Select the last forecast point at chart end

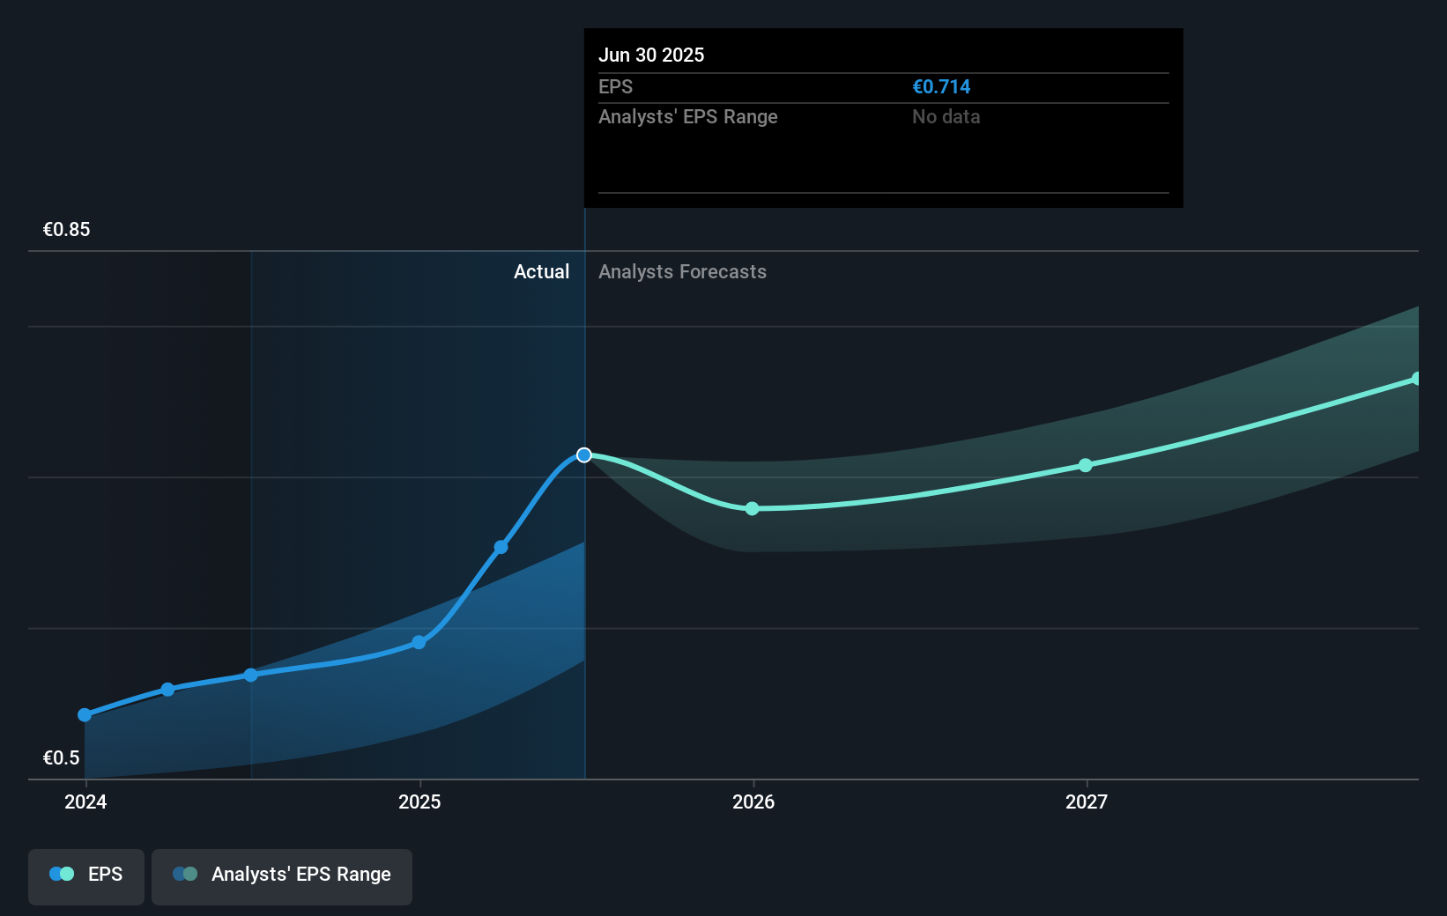pos(1416,379)
